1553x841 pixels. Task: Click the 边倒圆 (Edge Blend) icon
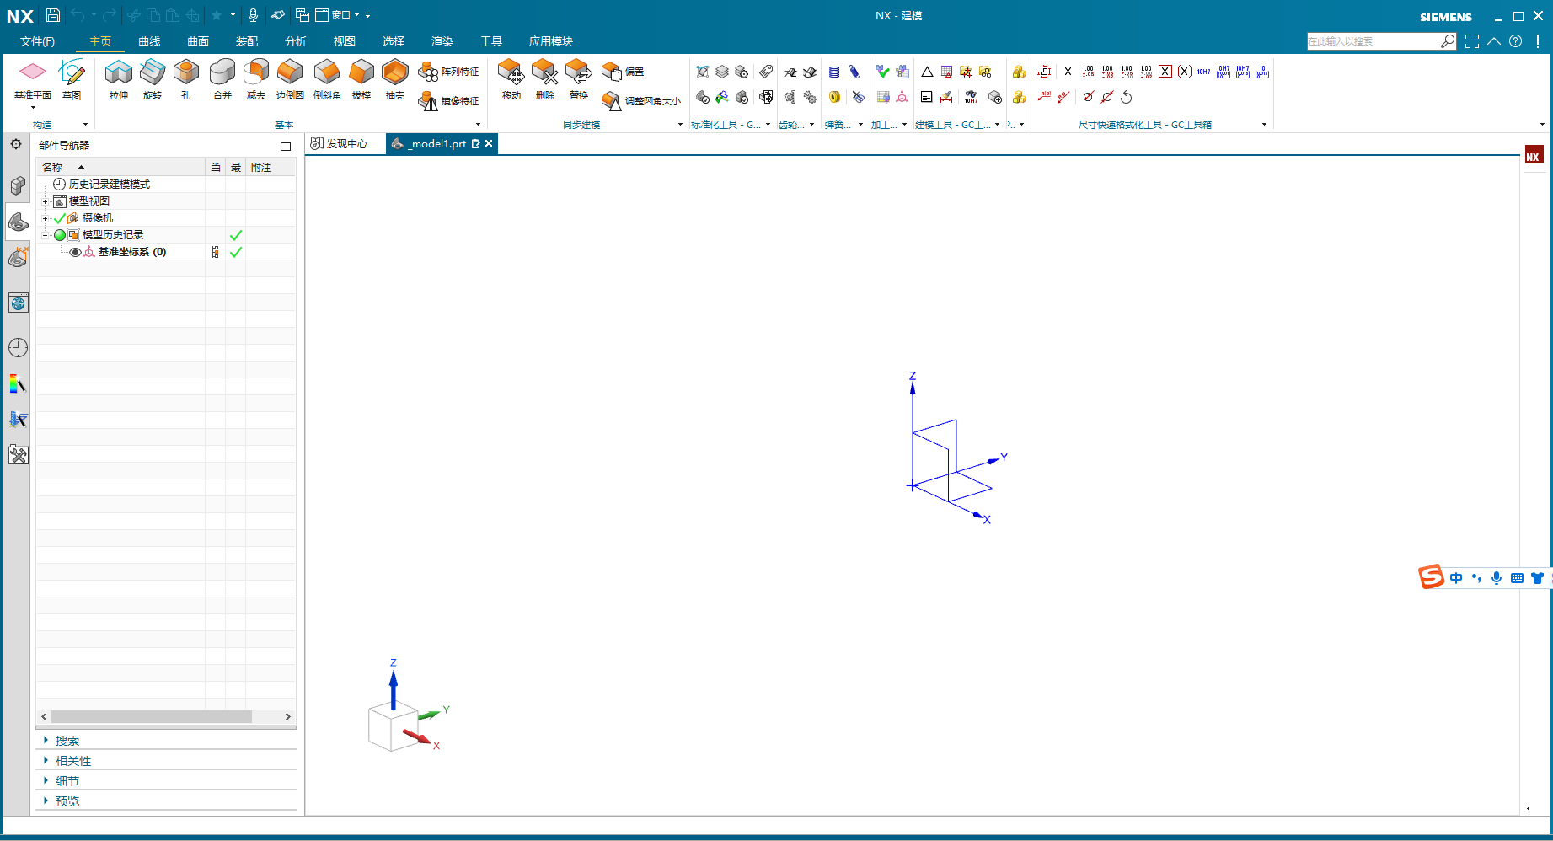[290, 75]
